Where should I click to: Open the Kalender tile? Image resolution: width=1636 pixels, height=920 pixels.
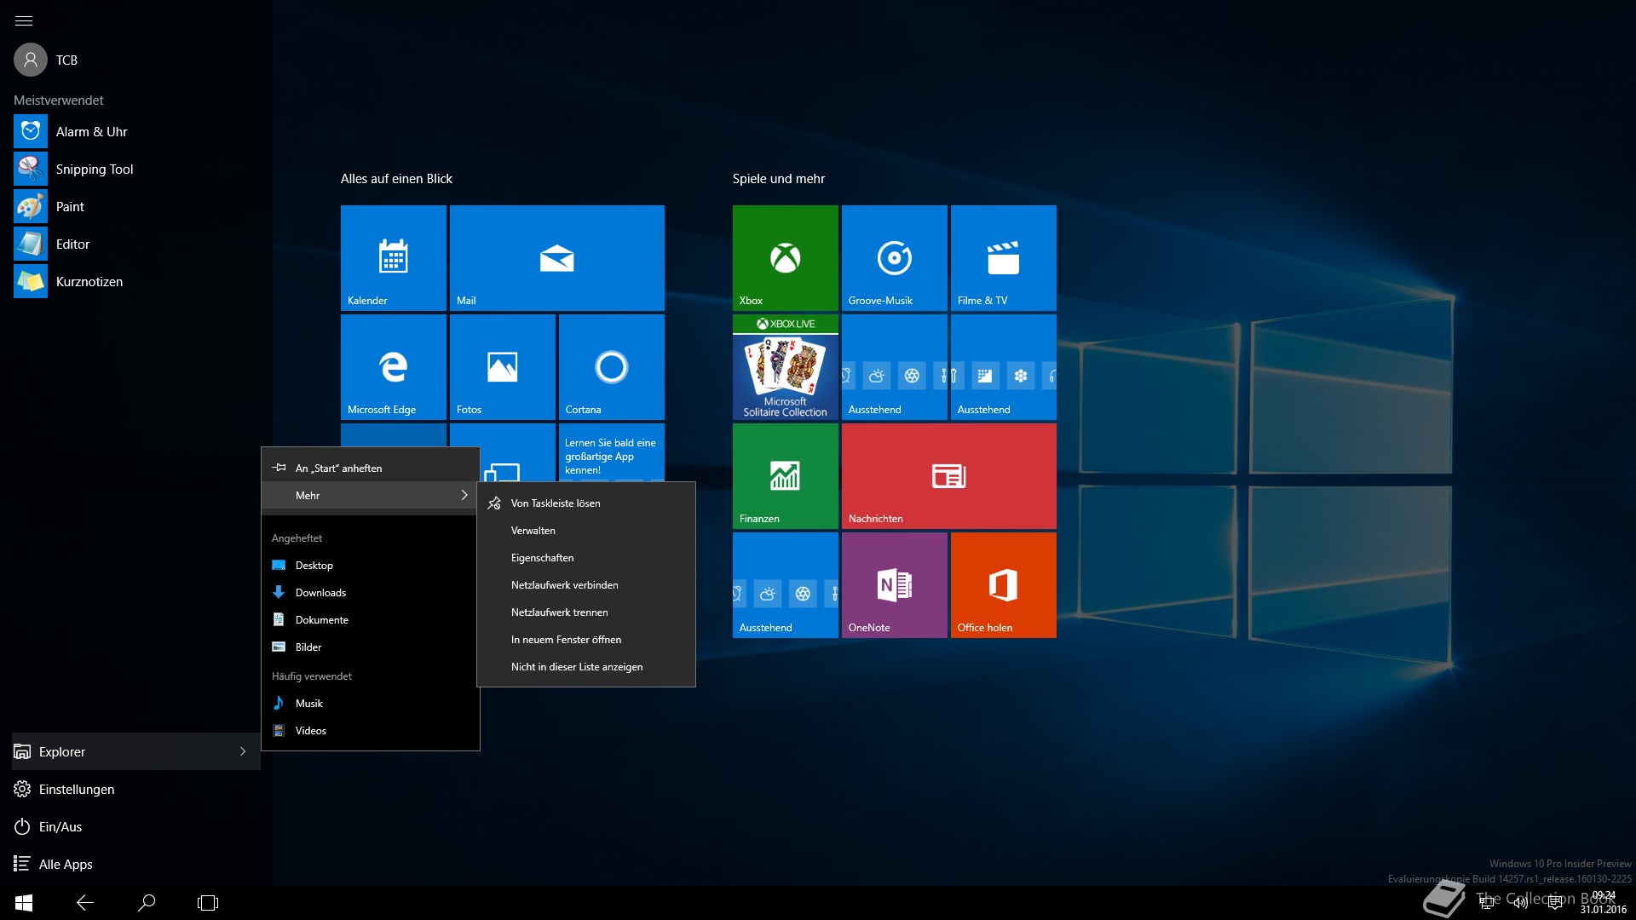(394, 258)
